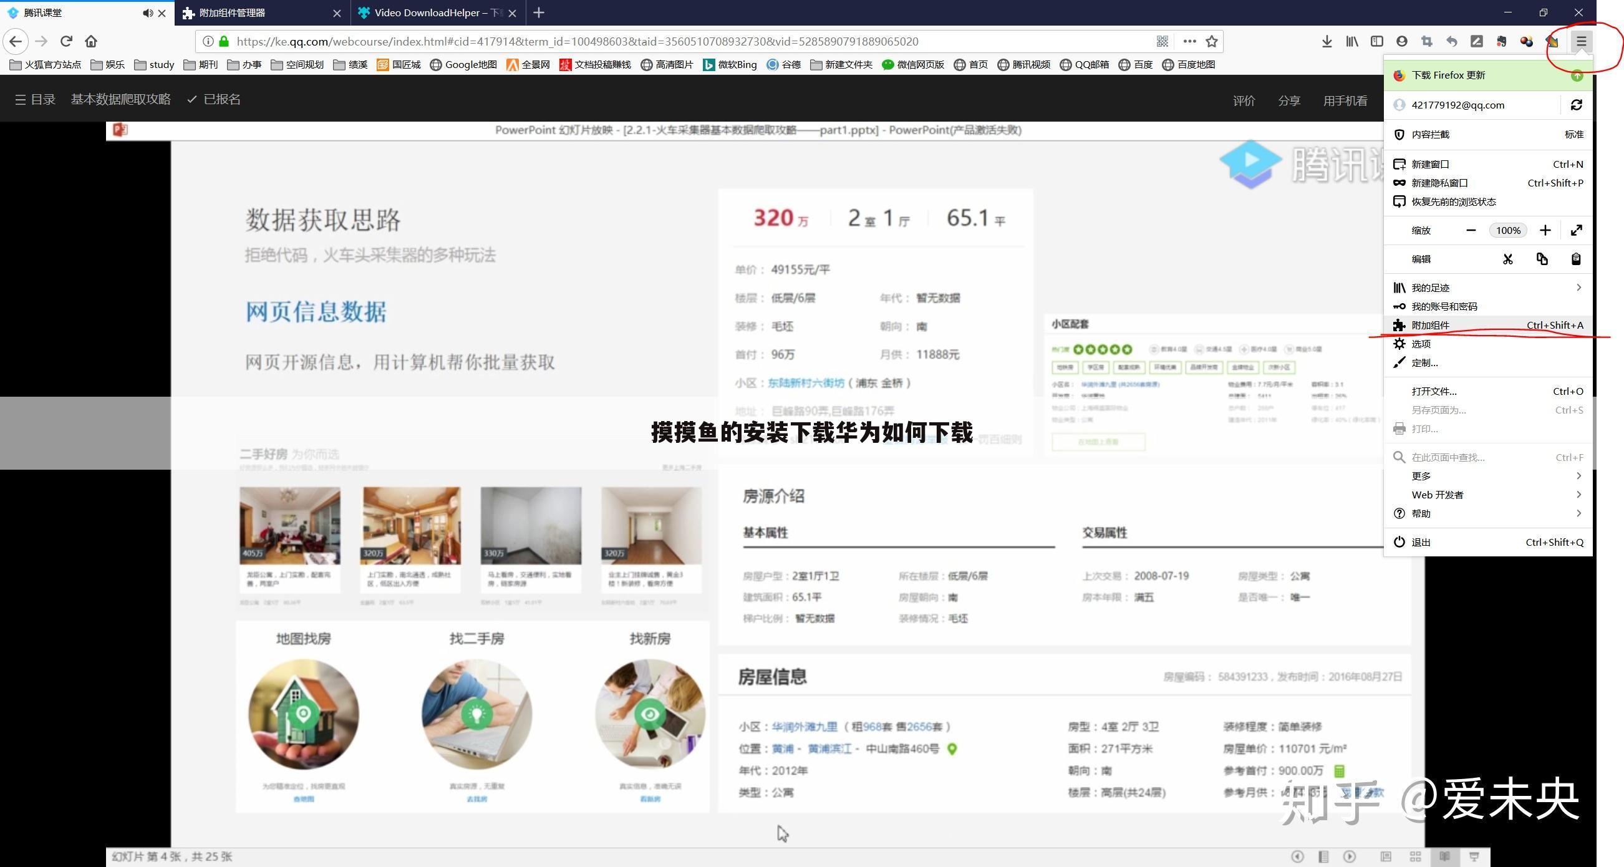Reload the current page
Screen dimensions: 1624x867
click(66, 42)
